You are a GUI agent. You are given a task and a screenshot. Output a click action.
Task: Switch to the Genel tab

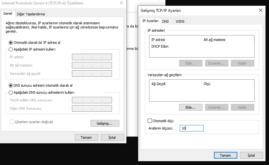click(8, 13)
